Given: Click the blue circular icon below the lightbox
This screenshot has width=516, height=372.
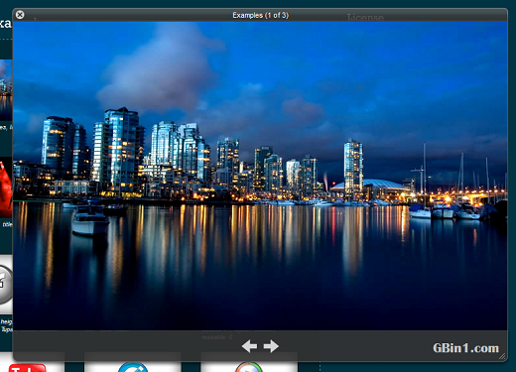Looking at the screenshot, I should tap(133, 367).
